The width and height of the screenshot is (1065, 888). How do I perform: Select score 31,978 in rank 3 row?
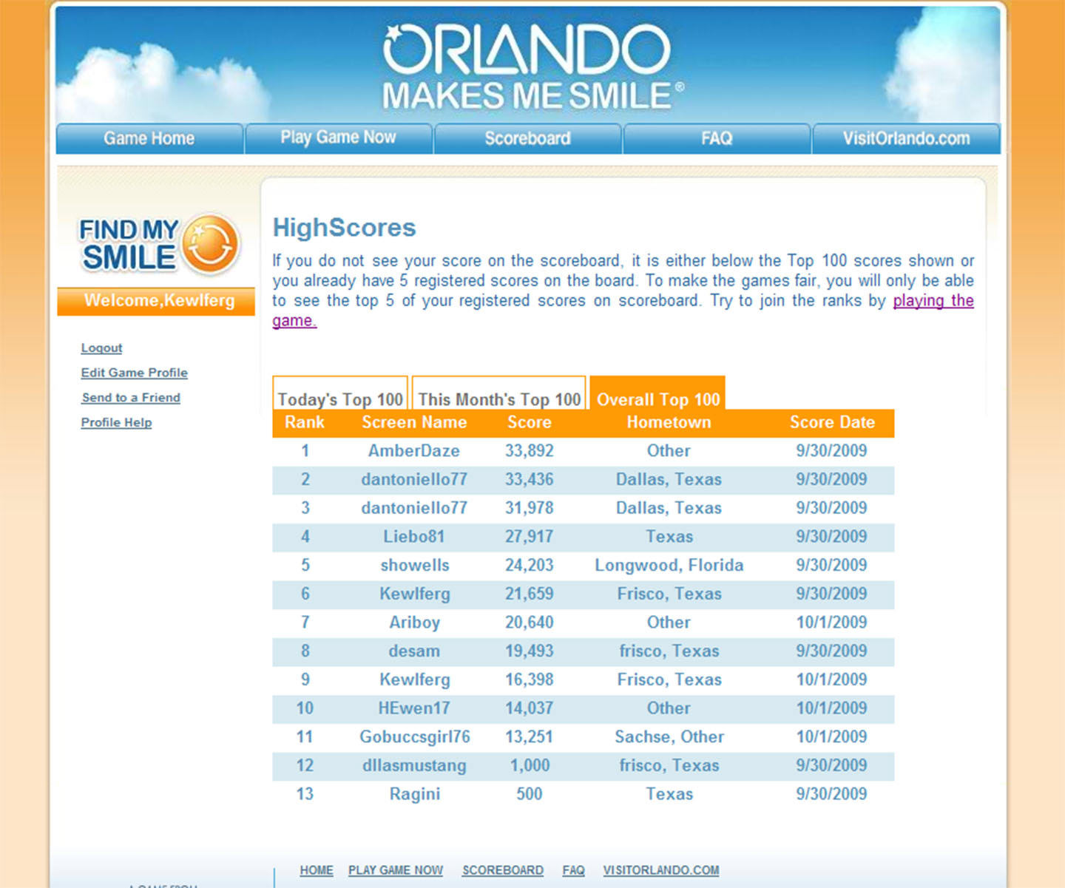(x=530, y=509)
